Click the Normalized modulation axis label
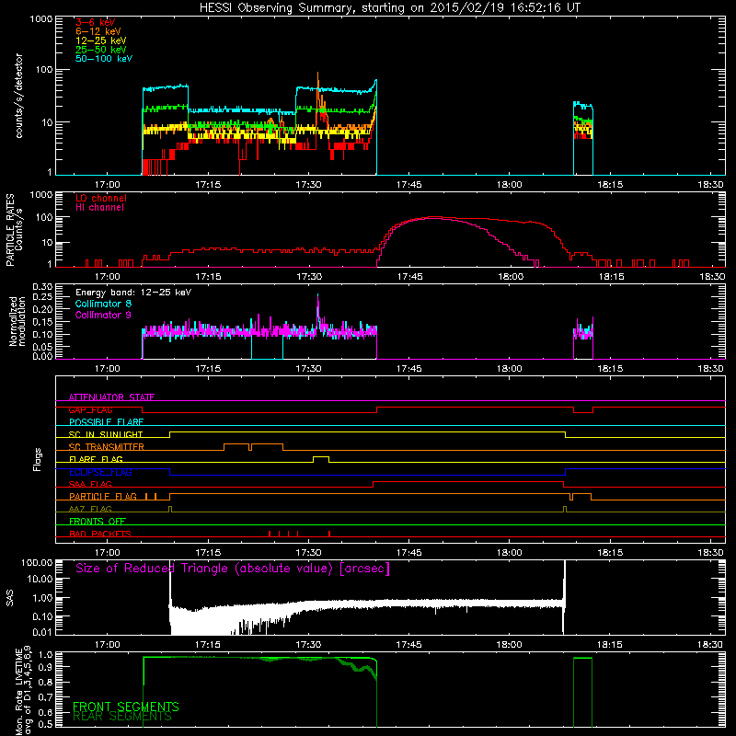The height and width of the screenshot is (736, 736). [17, 321]
